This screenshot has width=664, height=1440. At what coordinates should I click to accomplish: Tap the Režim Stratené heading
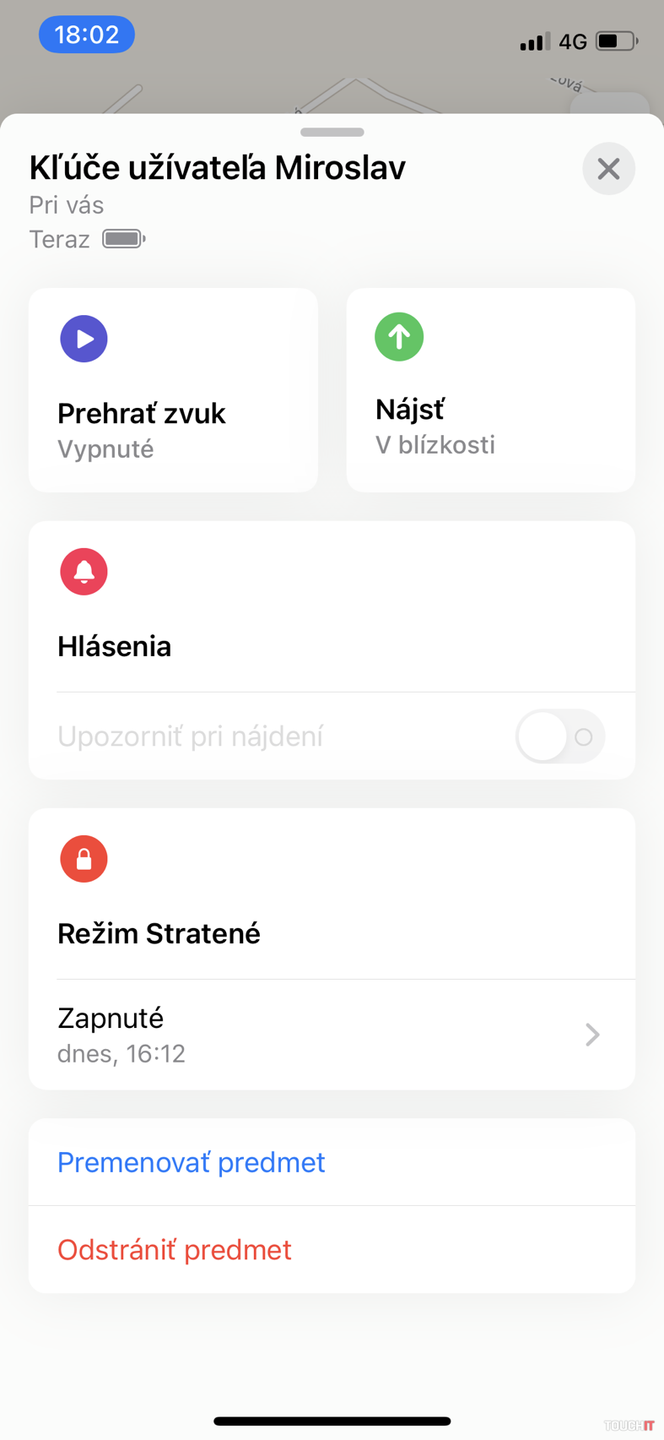[x=159, y=933]
